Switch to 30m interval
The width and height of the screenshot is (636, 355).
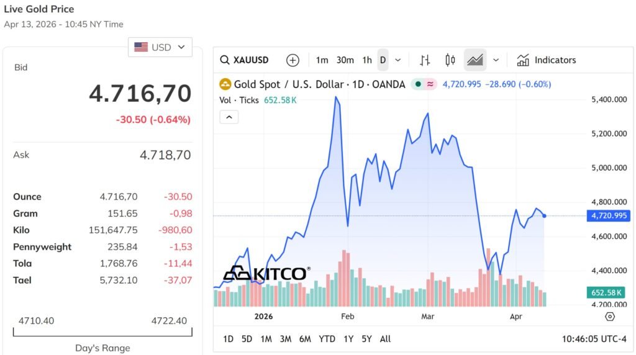click(345, 60)
